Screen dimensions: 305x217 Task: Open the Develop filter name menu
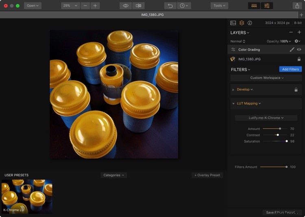(245, 90)
